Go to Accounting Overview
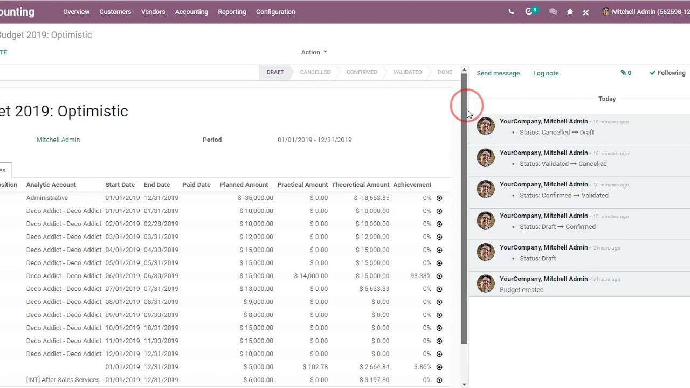 click(76, 11)
